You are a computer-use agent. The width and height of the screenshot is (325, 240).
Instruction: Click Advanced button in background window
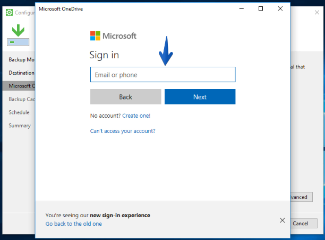(302, 197)
